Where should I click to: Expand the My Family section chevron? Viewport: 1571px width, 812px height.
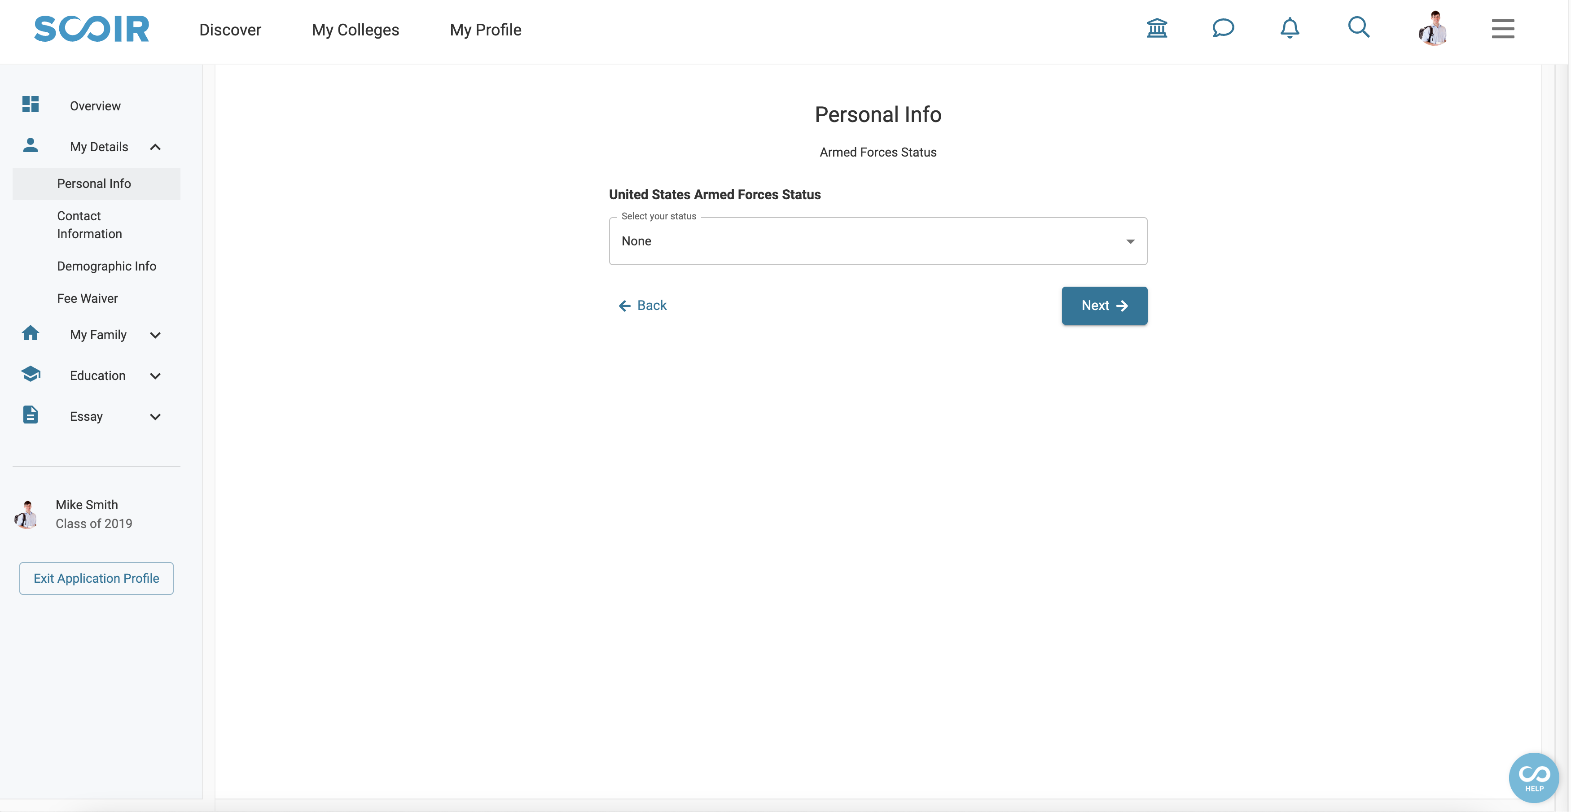[x=155, y=335]
